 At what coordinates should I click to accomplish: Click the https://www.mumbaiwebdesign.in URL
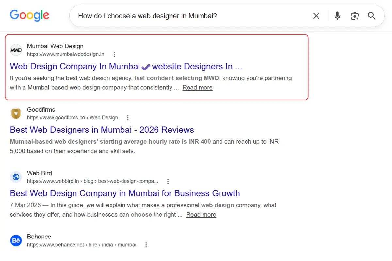point(66,54)
